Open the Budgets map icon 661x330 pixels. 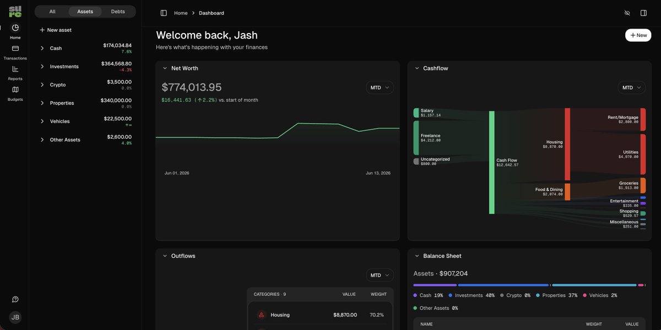tap(15, 89)
